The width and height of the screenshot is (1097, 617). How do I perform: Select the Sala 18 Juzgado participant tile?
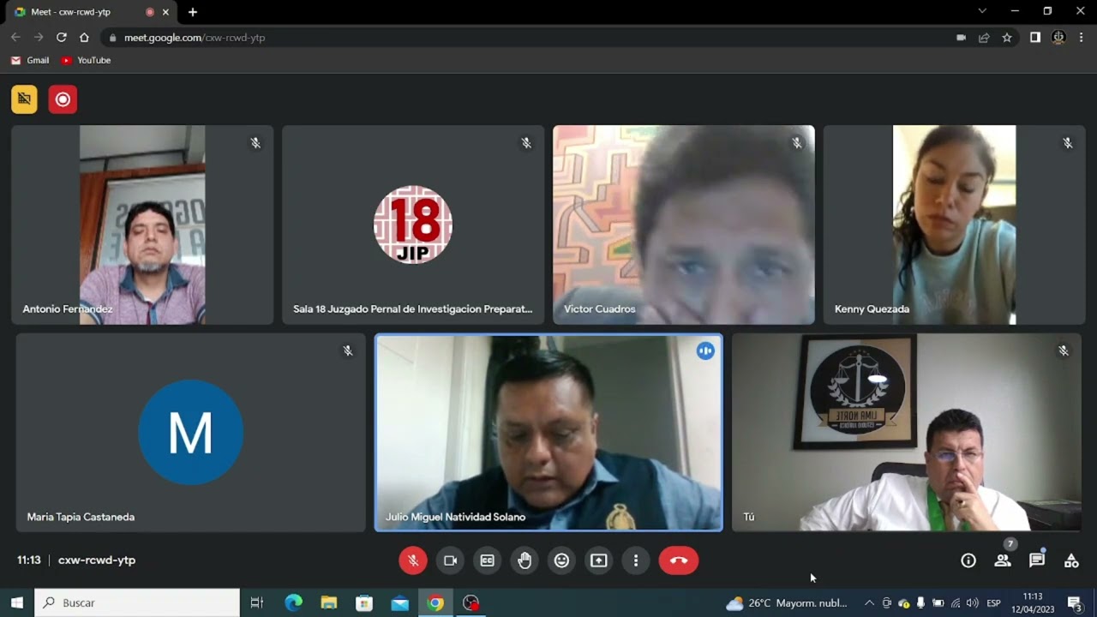(413, 225)
